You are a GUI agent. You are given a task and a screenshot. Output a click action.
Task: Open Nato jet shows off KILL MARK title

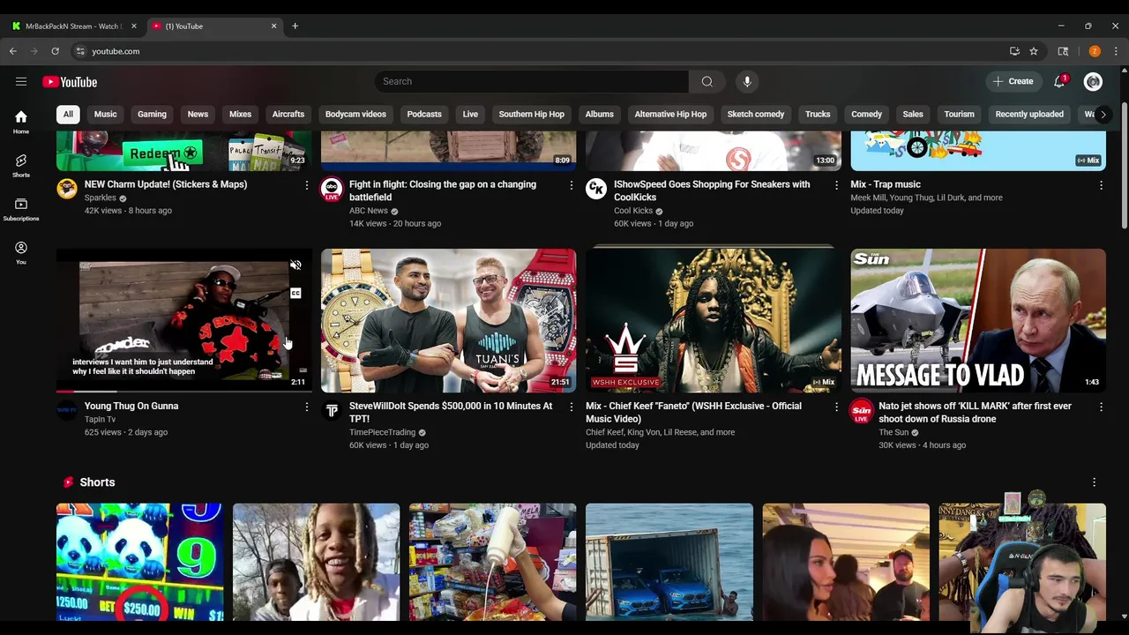pyautogui.click(x=975, y=412)
